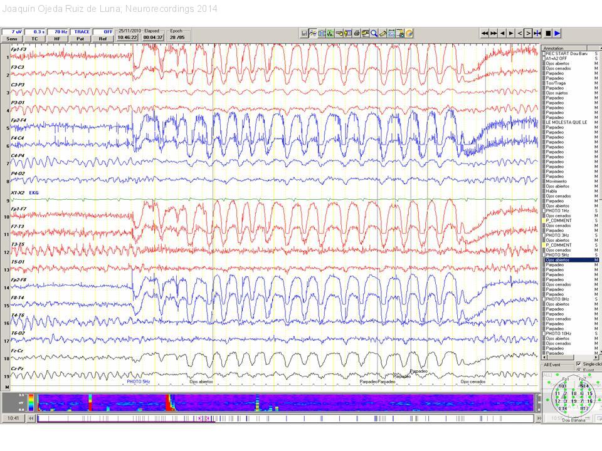Select LE MOLESTA QUE LE annotation
The width and height of the screenshot is (602, 451).
[566, 122]
